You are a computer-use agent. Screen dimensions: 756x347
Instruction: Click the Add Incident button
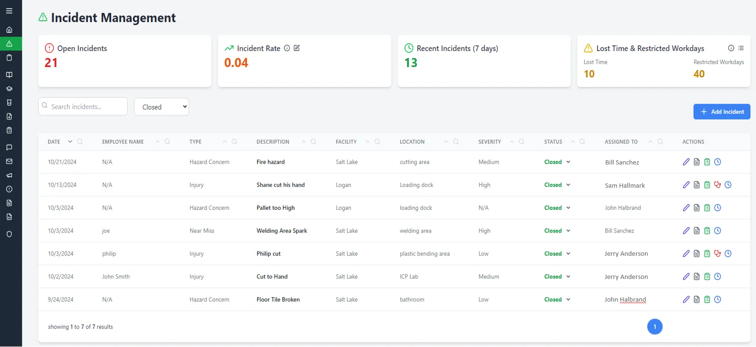[x=721, y=112]
